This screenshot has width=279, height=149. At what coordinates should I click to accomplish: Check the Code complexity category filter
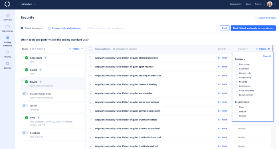coord(236,90)
